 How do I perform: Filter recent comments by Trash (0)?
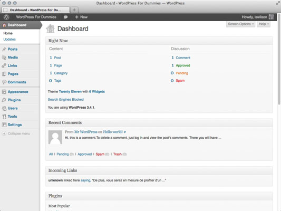120,154
